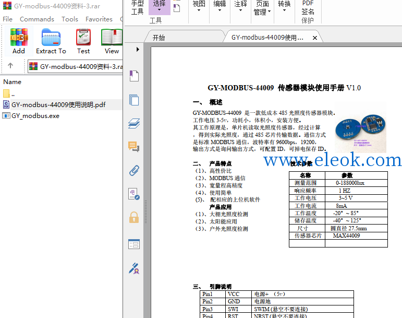Screen dimensions: 402x318
Task: Open the 页面管理 dropdown
Action: 262,8
